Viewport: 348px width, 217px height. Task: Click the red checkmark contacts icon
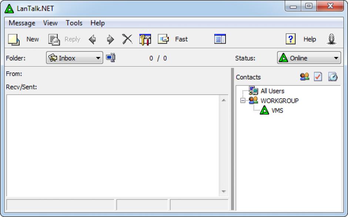click(318, 77)
